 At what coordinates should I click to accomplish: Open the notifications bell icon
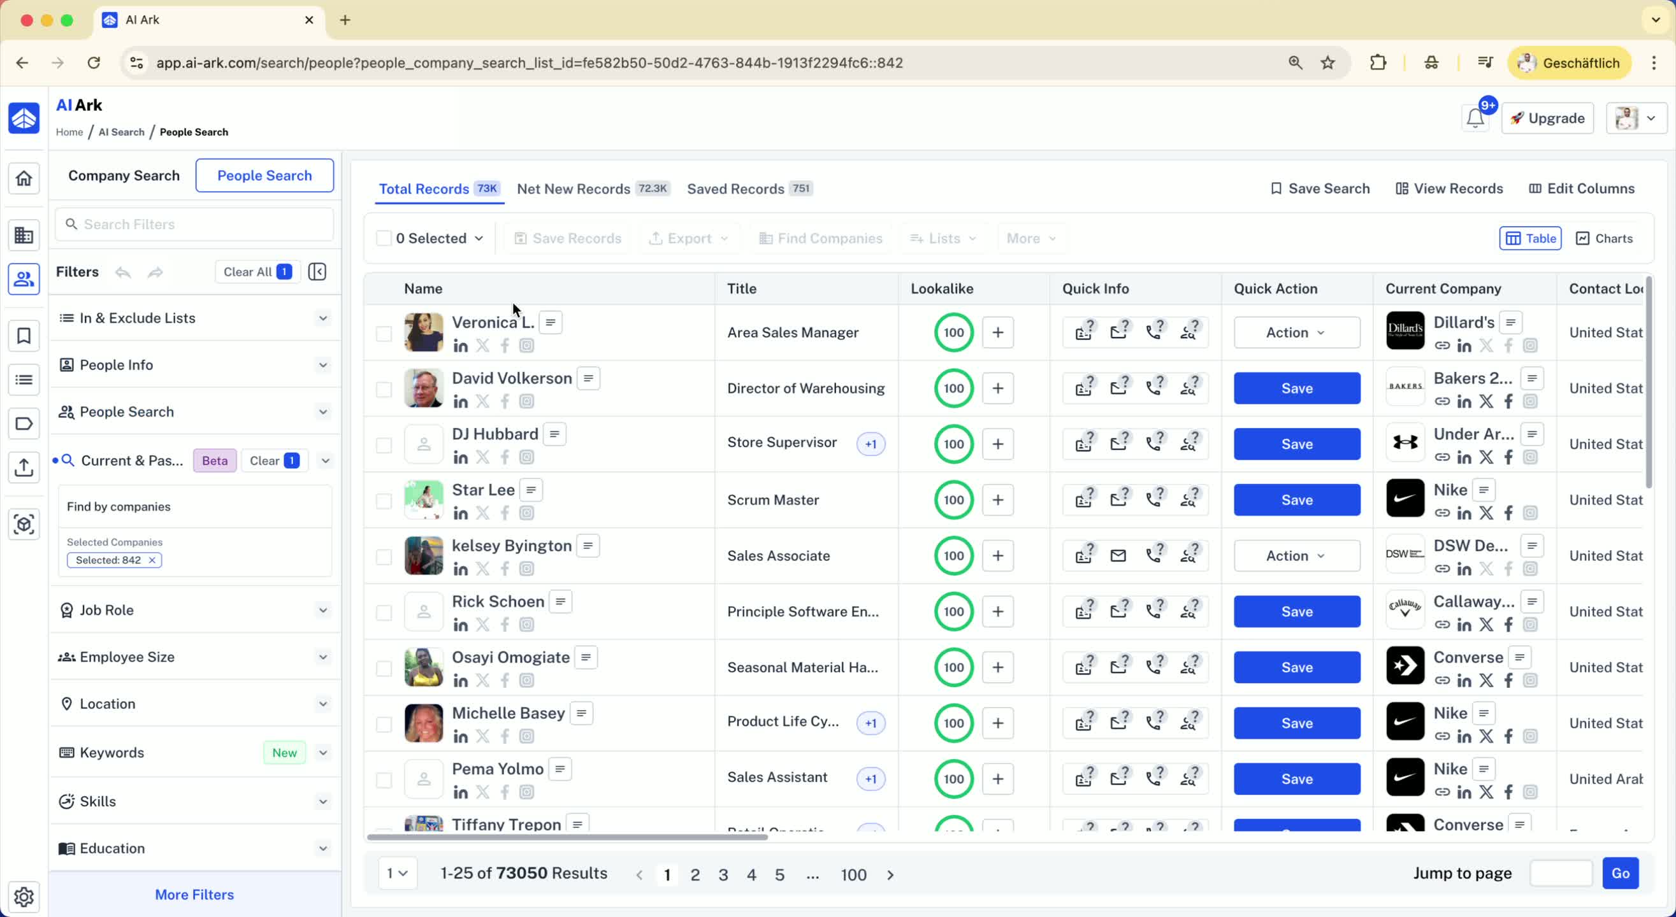click(1475, 118)
